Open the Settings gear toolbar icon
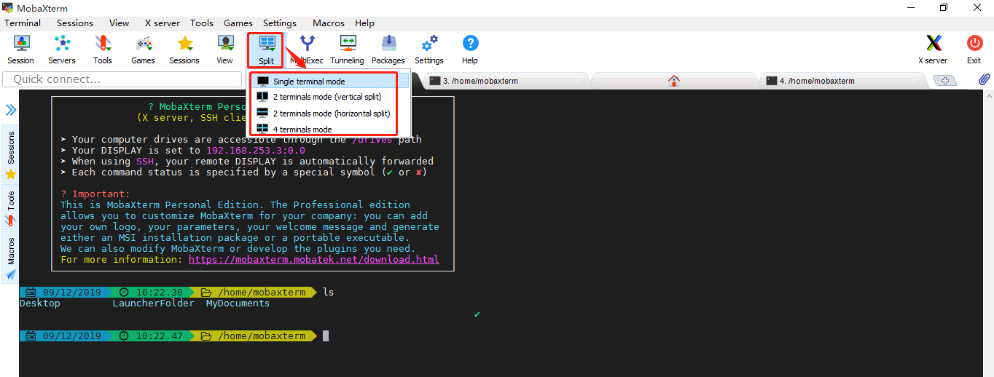Image resolution: width=994 pixels, height=377 pixels. coord(429,49)
